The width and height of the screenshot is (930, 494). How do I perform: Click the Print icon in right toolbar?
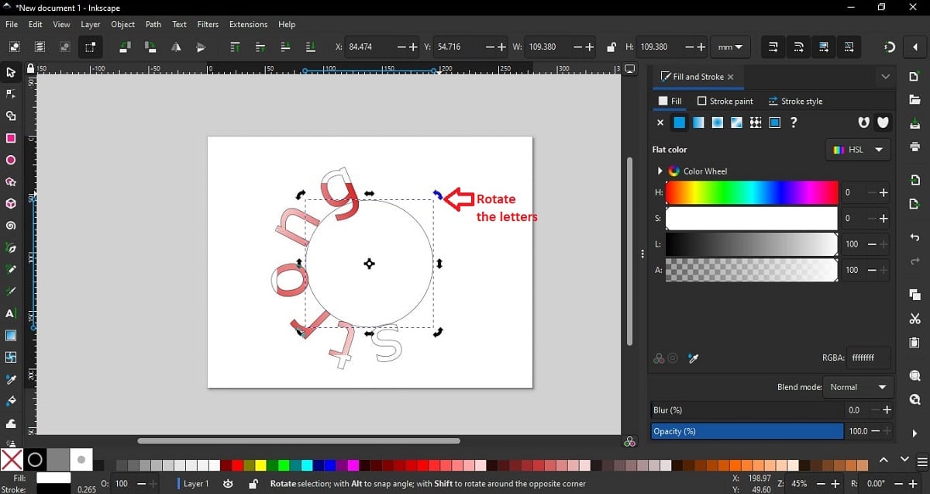point(914,147)
